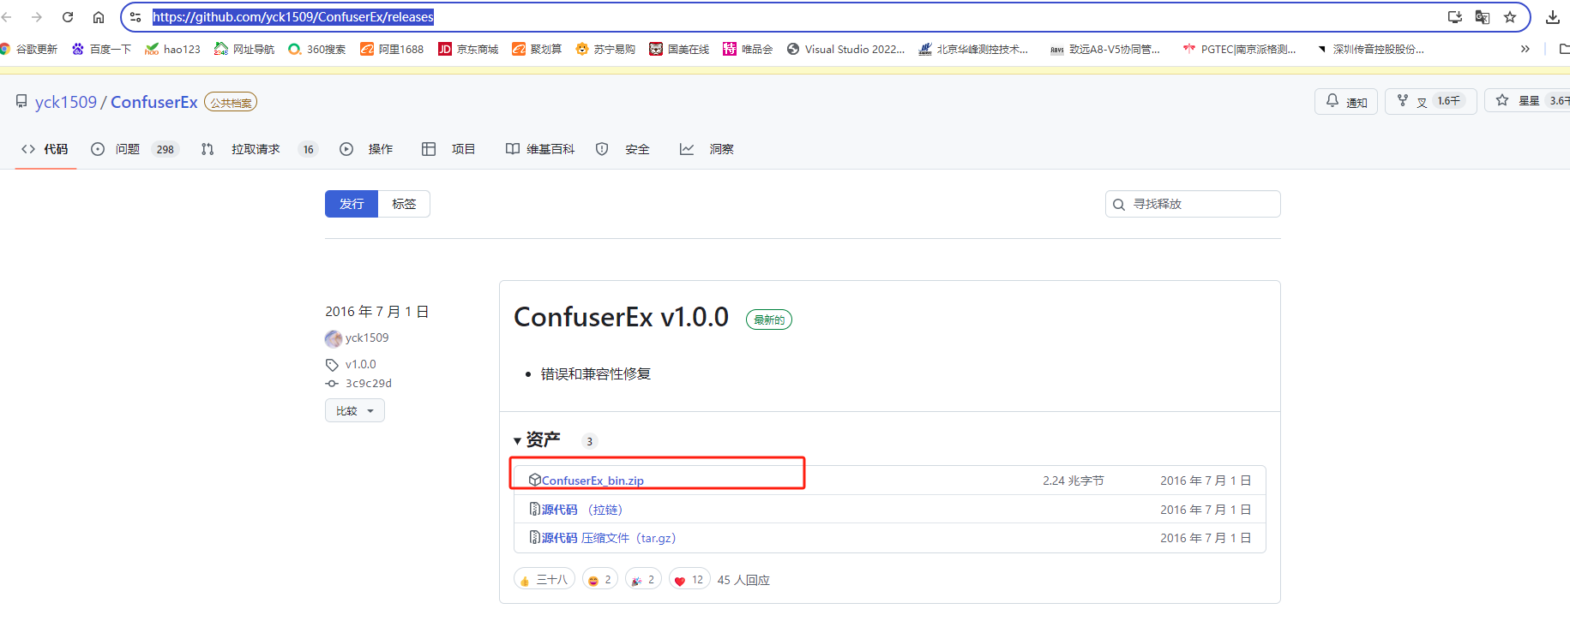The height and width of the screenshot is (621, 1570).
Task: Open 致远A8-V5协同管 bookmark
Action: tap(1105, 49)
